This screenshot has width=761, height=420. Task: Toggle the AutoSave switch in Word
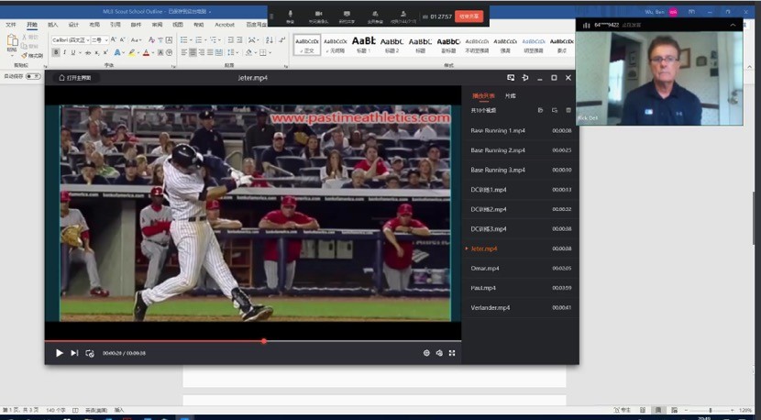[x=32, y=76]
